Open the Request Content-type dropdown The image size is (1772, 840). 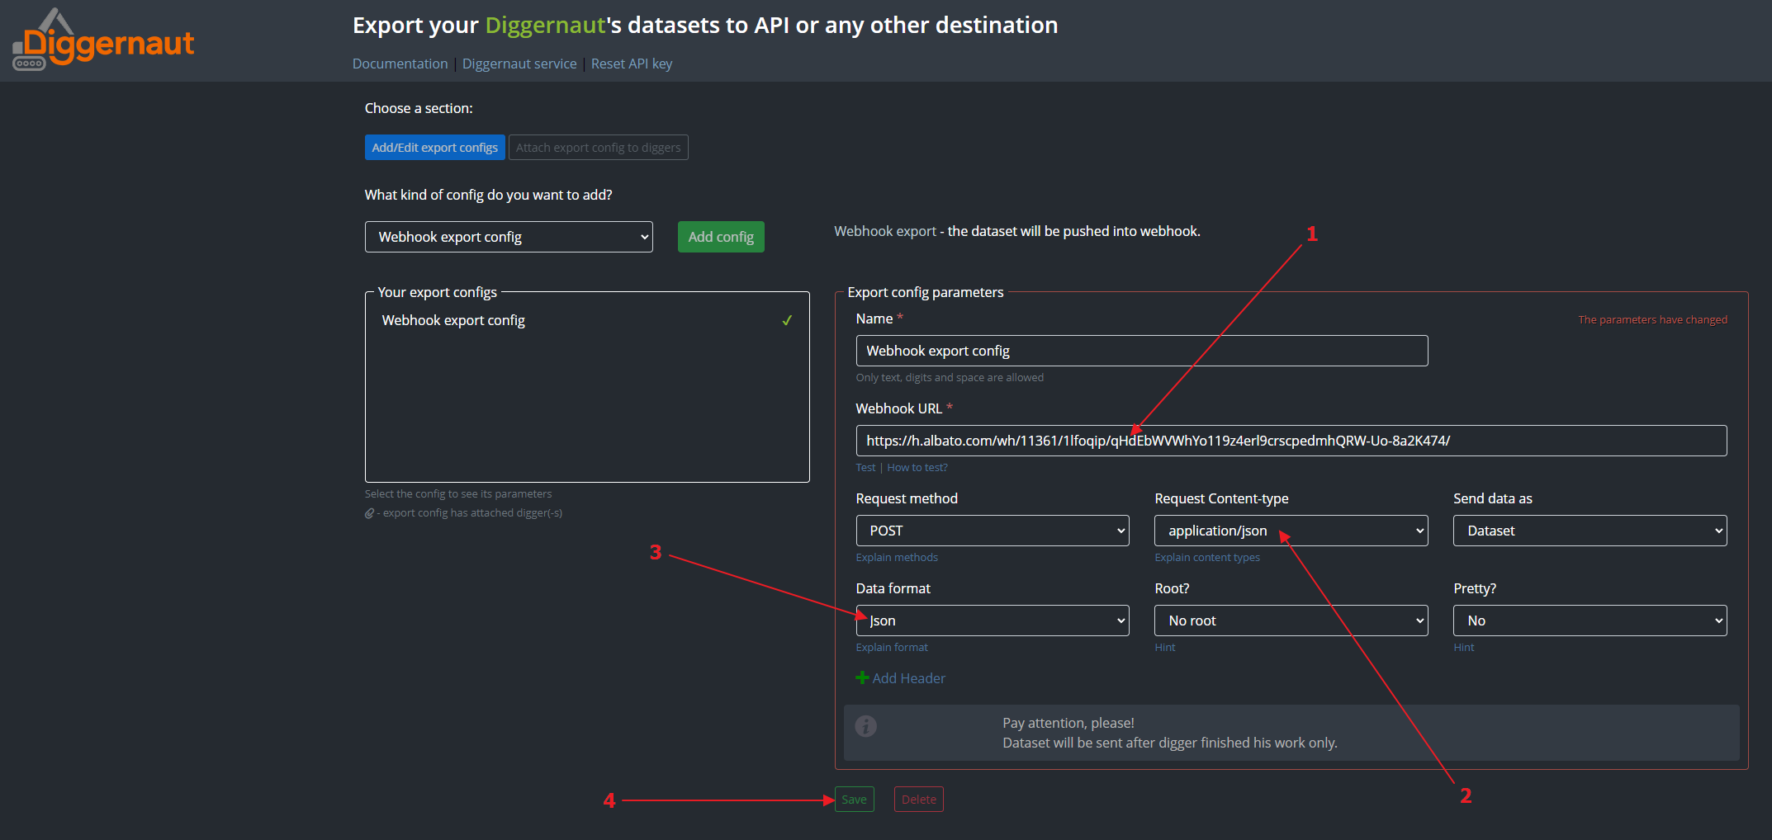(x=1291, y=531)
